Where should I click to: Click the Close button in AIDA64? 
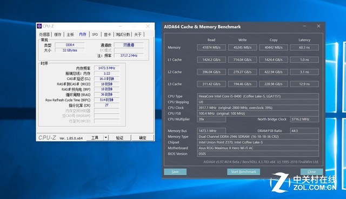point(311,171)
